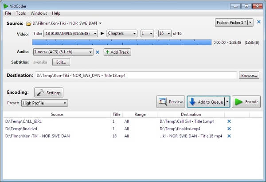This screenshot has width=266, height=182.
Task: Remove Call Girl job from queue
Action: [229, 121]
